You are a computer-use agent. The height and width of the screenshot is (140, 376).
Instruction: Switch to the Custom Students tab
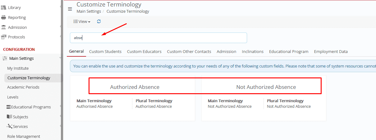pyautogui.click(x=105, y=51)
